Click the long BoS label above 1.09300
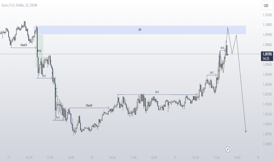Viewport: 274px width, 162px height. [x=157, y=92]
